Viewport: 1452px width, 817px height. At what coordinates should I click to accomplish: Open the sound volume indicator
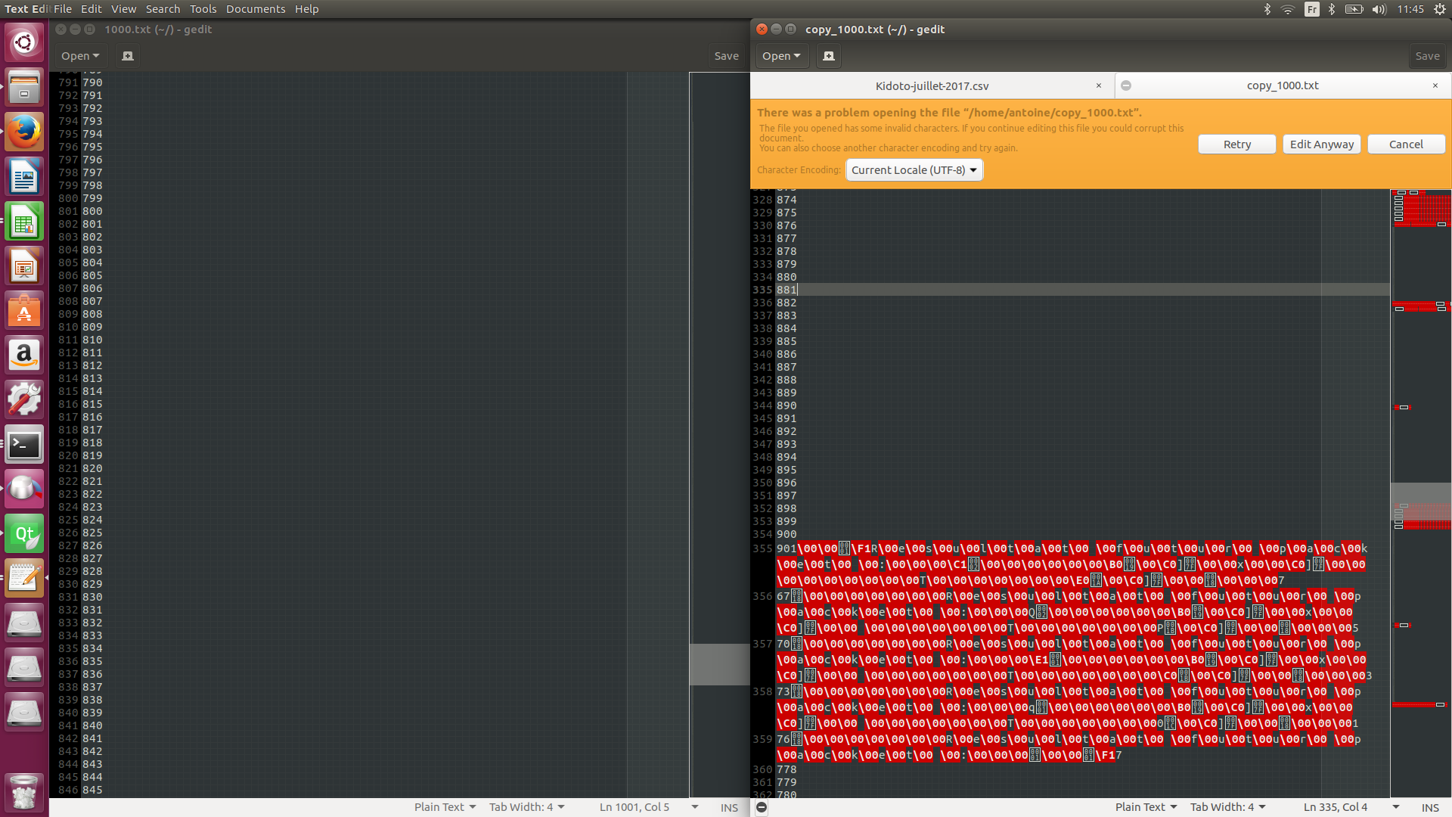pos(1378,9)
